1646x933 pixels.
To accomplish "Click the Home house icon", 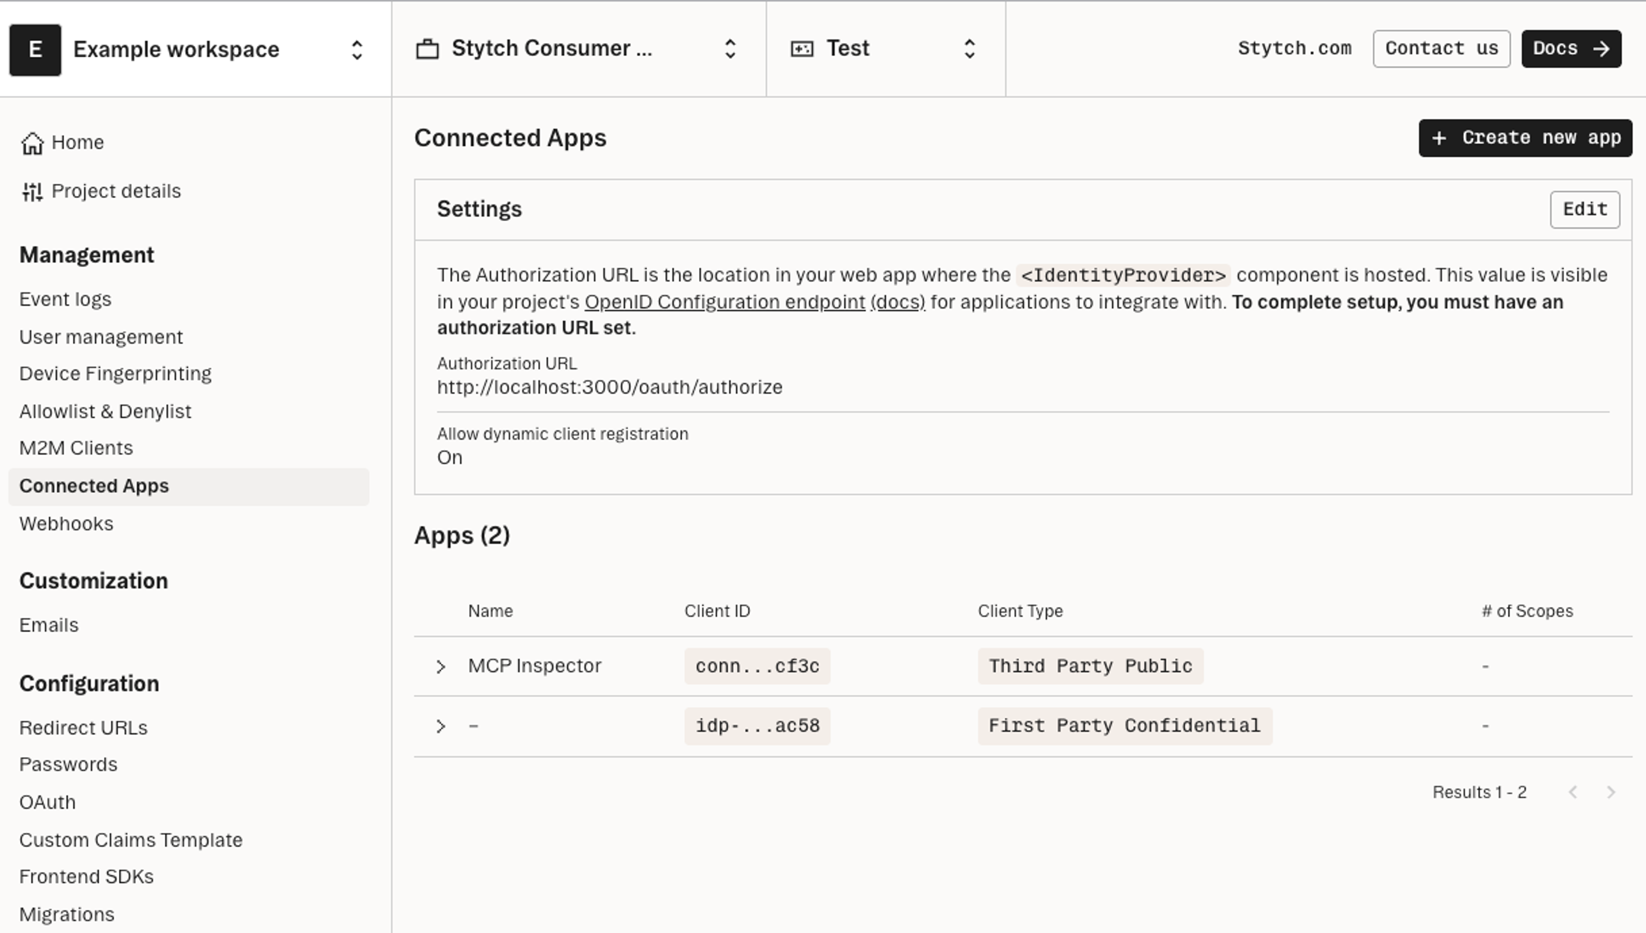I will pyautogui.click(x=32, y=143).
